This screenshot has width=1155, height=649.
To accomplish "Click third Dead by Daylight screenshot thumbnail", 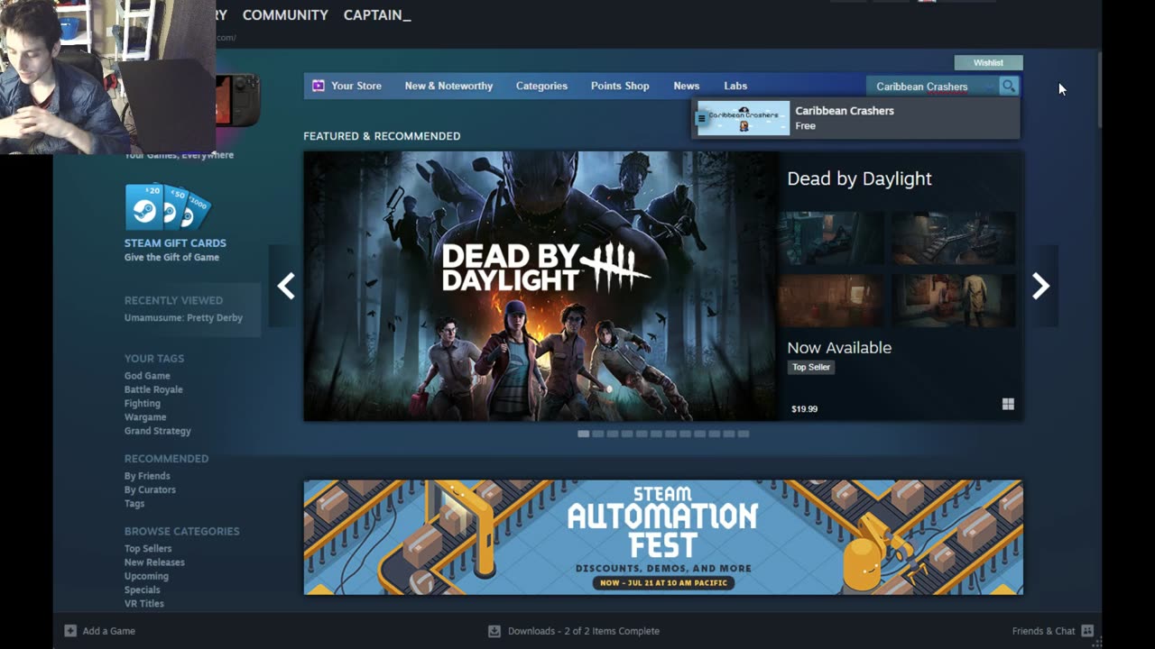I will click(831, 300).
